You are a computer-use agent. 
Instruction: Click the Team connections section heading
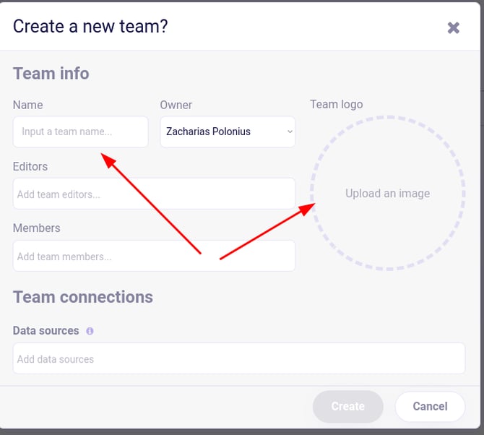coord(83,297)
